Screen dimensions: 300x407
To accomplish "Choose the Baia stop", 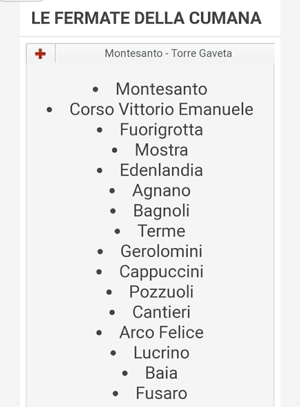I will [161, 373].
